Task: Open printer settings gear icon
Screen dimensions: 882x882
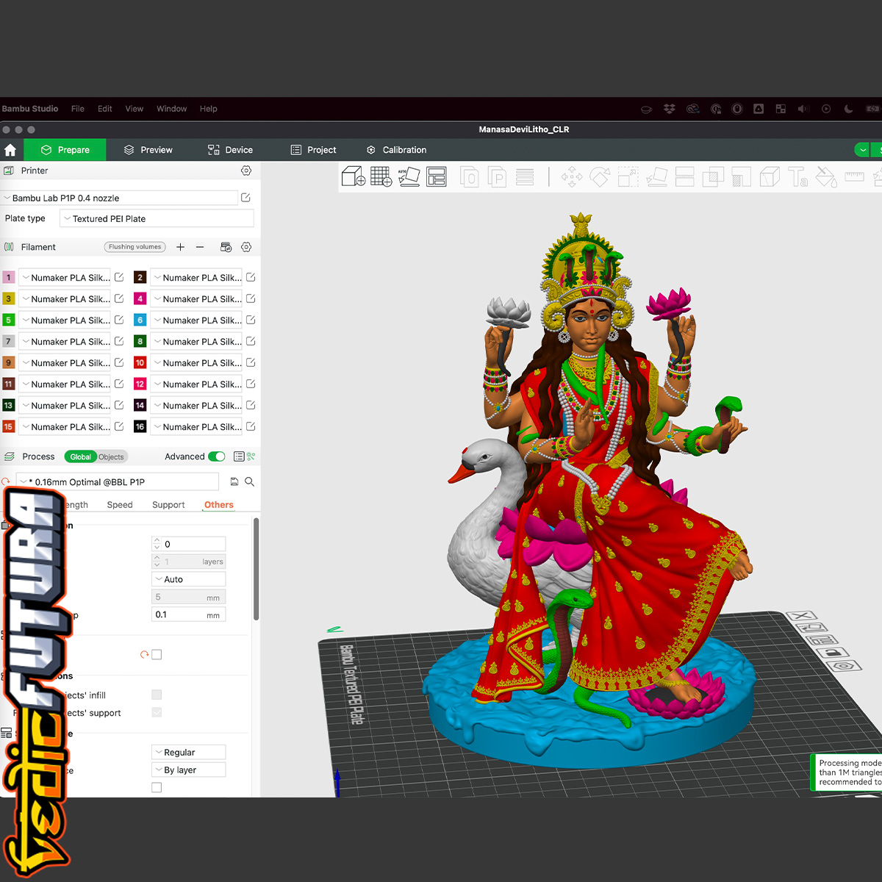Action: click(x=246, y=171)
